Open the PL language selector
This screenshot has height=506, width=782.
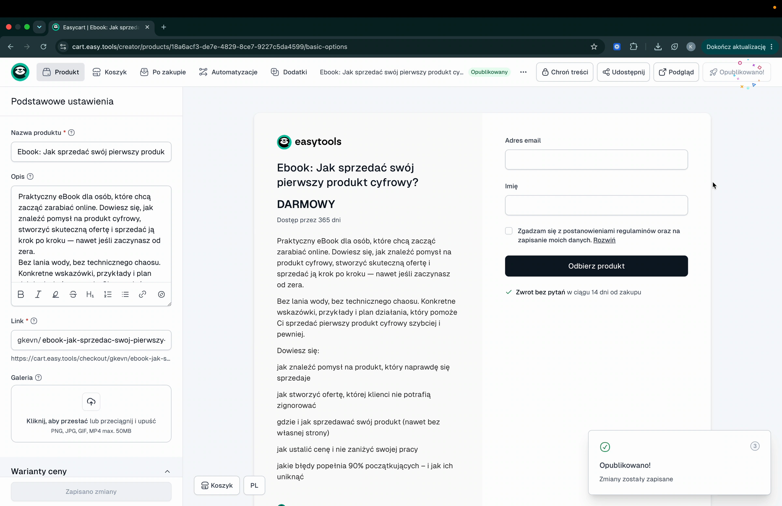click(x=254, y=485)
